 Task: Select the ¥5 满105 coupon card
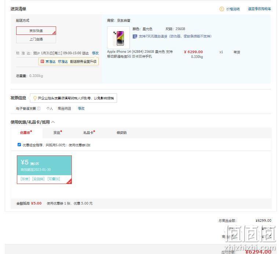[44, 169]
